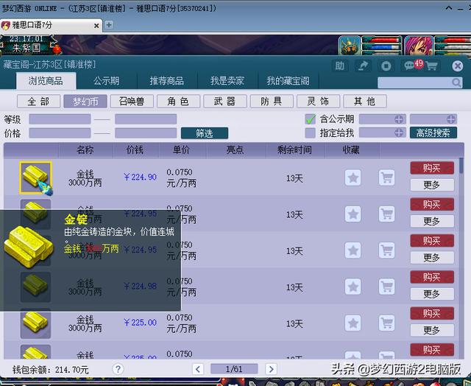Select the 角色 category

178,102
